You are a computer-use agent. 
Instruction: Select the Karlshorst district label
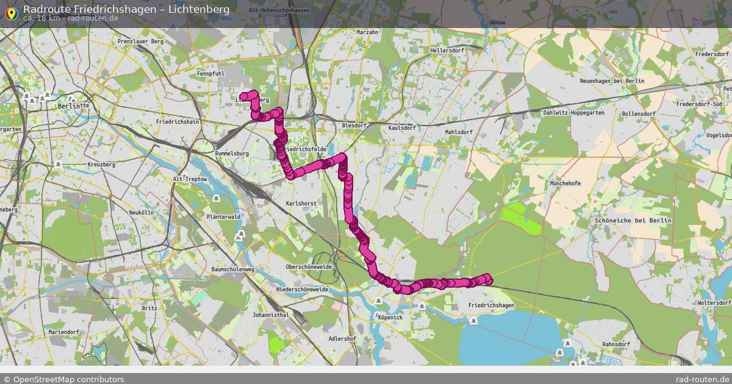[301, 204]
